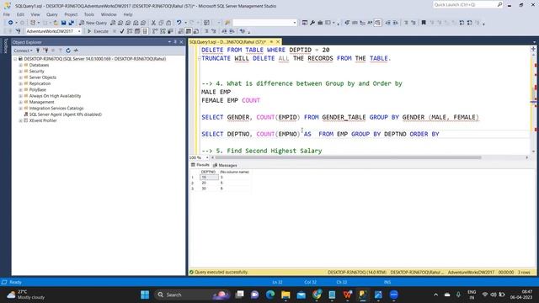Expand the Management node
Screen dimensions: 539x303
[x=20, y=102]
